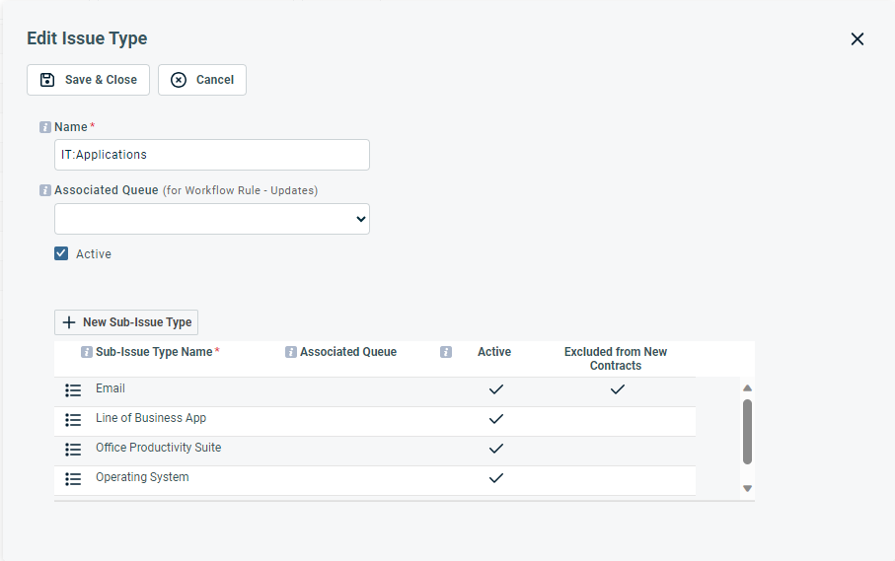Expand the Associated Queue dropdown
Image resolution: width=895 pixels, height=561 pixels.
coord(212,219)
